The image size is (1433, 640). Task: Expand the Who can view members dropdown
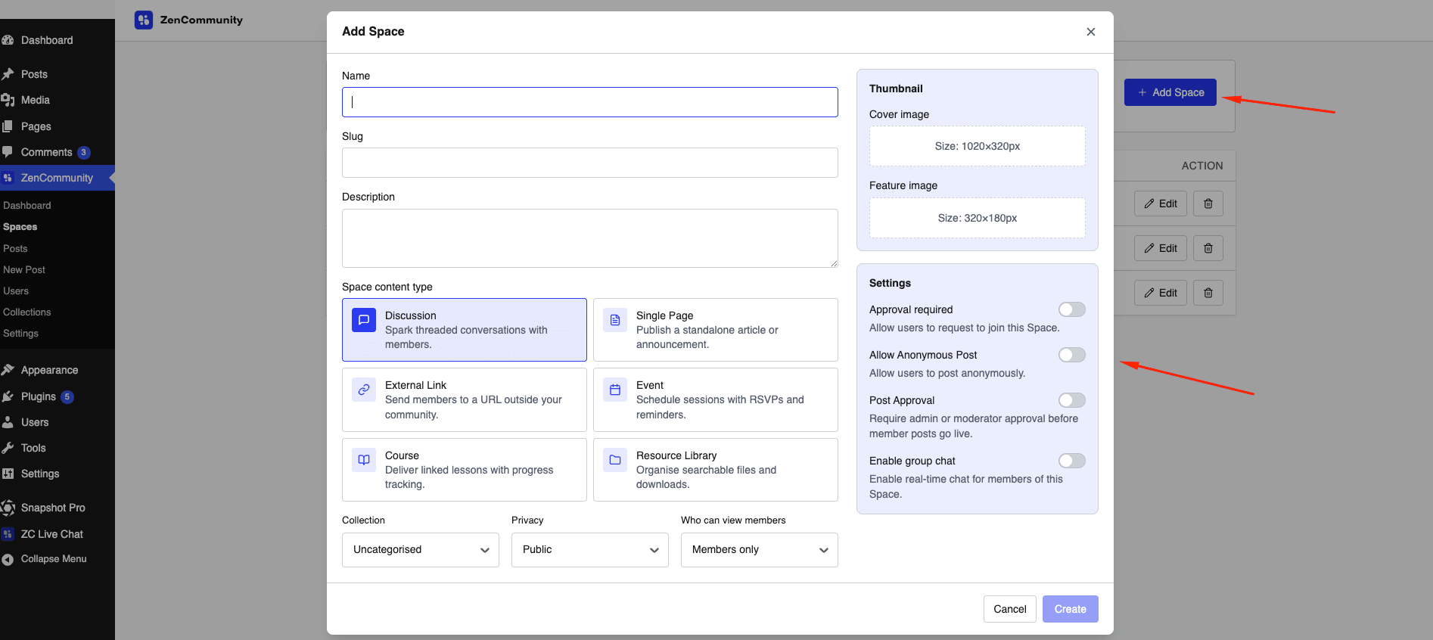(760, 550)
